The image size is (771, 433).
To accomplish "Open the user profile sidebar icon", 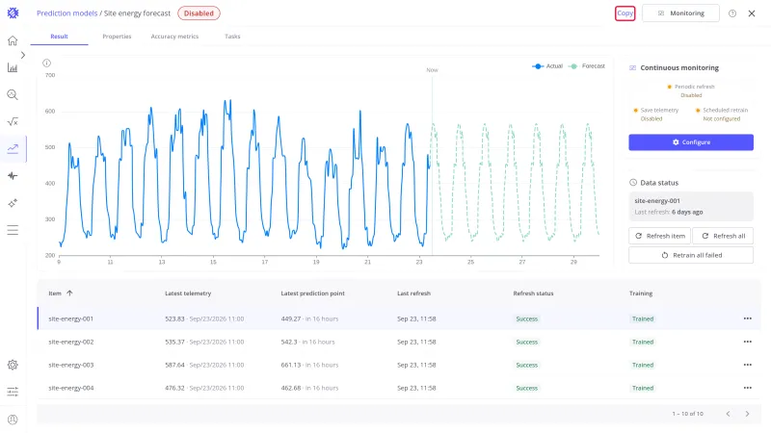I will click(x=13, y=420).
